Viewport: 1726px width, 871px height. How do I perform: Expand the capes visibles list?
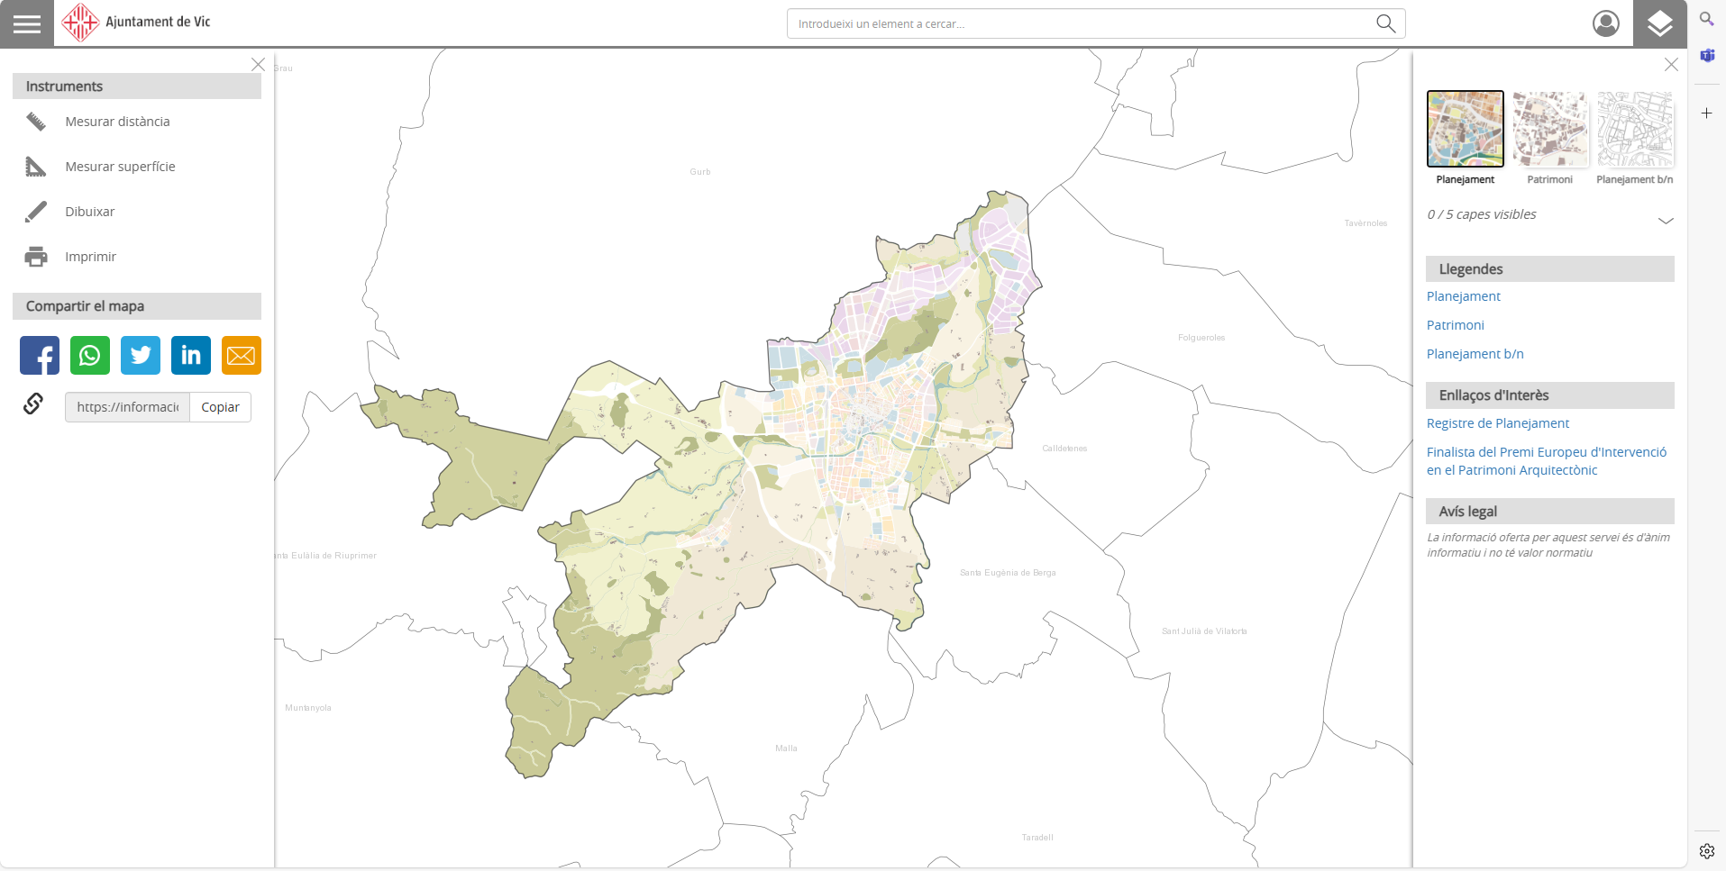point(1665,221)
